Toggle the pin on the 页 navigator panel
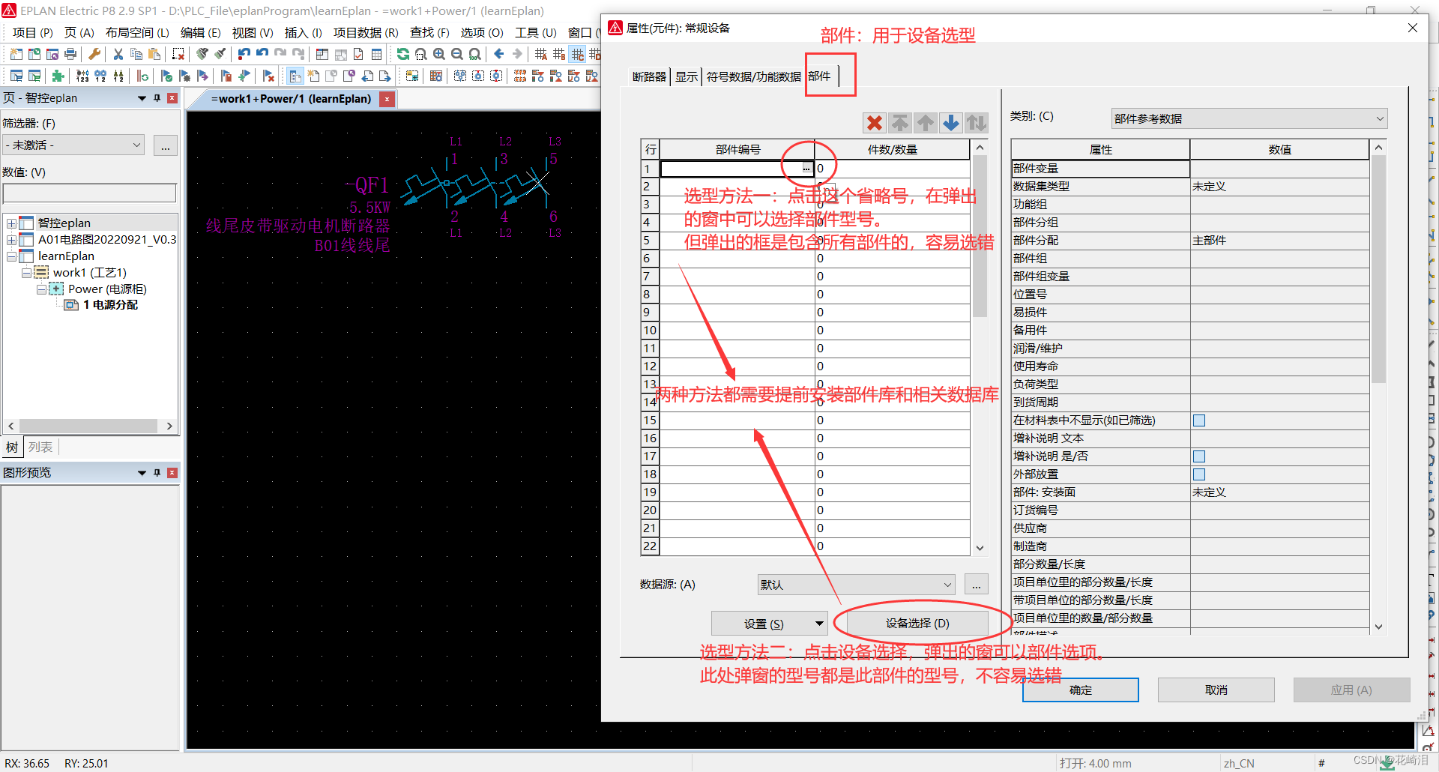The height and width of the screenshot is (772, 1439). coord(157,98)
